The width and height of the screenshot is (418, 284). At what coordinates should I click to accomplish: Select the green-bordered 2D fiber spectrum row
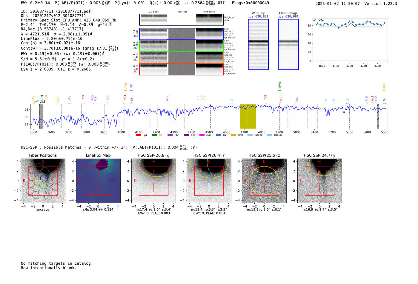[181, 46]
